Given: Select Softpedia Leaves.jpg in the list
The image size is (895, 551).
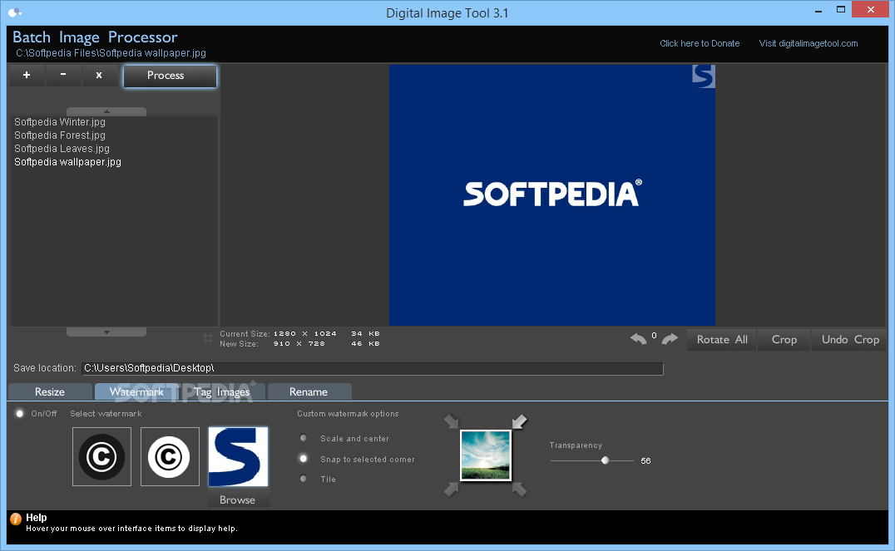Looking at the screenshot, I should (62, 148).
